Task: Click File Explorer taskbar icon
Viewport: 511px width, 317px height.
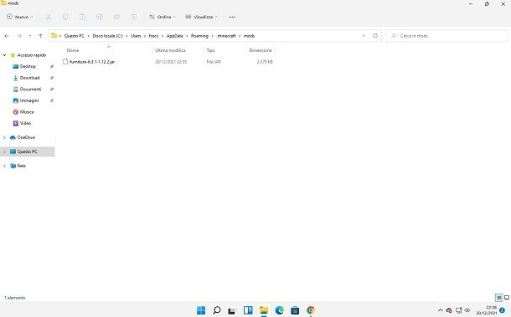Action: (264, 310)
